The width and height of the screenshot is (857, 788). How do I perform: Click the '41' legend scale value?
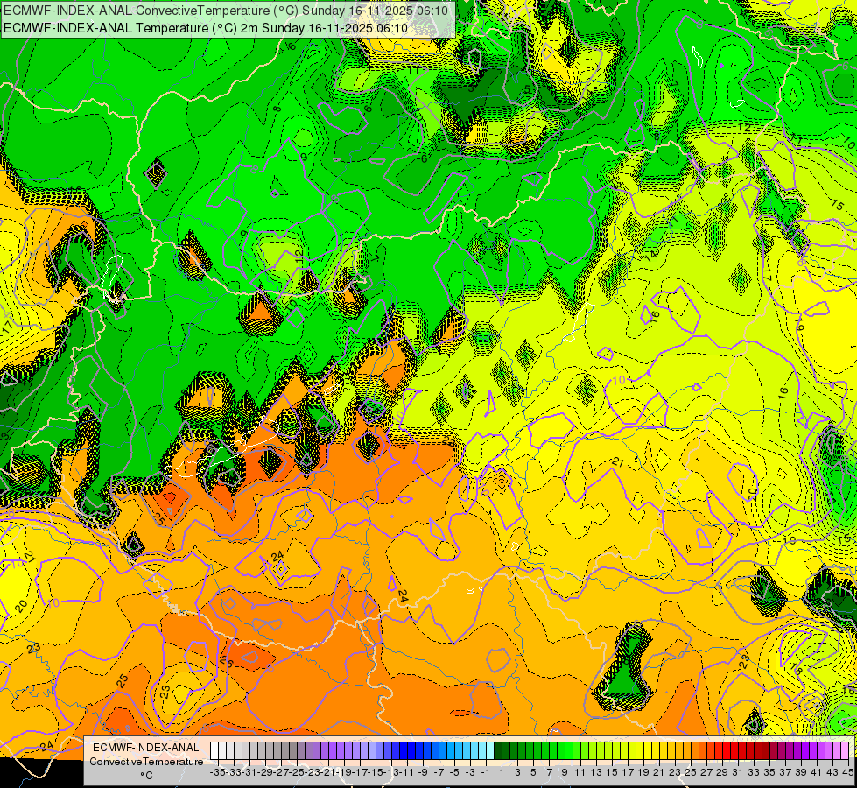(x=817, y=773)
